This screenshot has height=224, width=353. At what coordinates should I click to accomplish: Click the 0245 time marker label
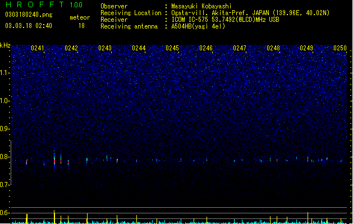pyautogui.click(x=172, y=48)
